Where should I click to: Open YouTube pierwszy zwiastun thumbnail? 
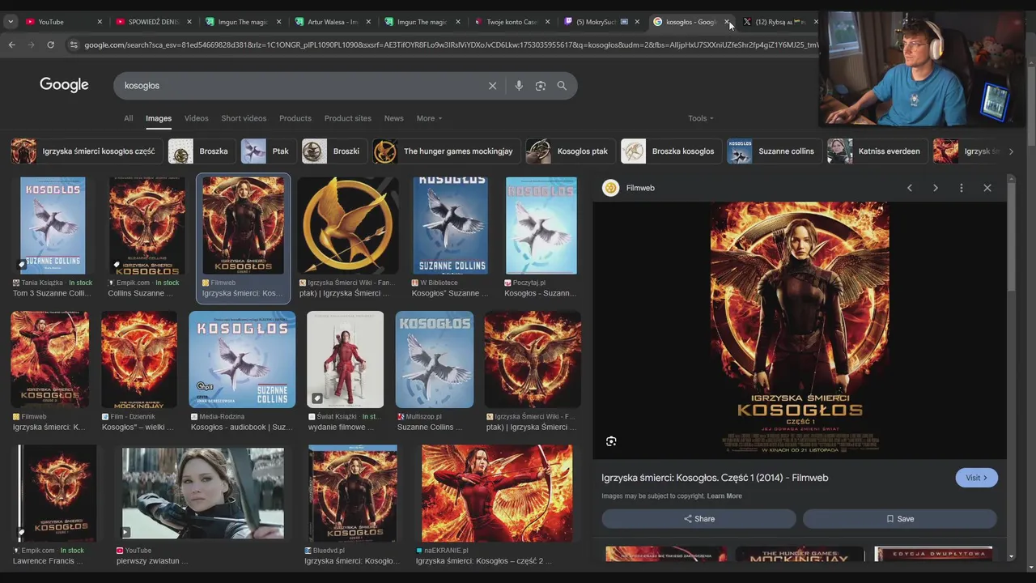coord(202,493)
